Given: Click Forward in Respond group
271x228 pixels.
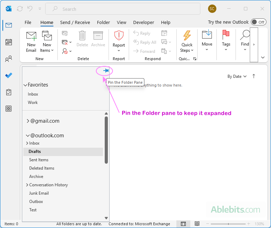Looking at the screenshot, I should pyautogui.click(x=144, y=51).
